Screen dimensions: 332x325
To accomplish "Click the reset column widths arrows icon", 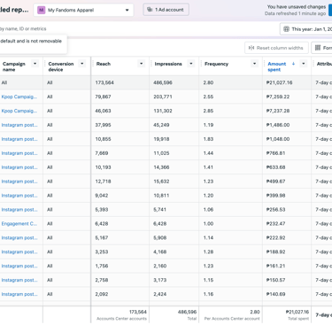I will (x=251, y=48).
